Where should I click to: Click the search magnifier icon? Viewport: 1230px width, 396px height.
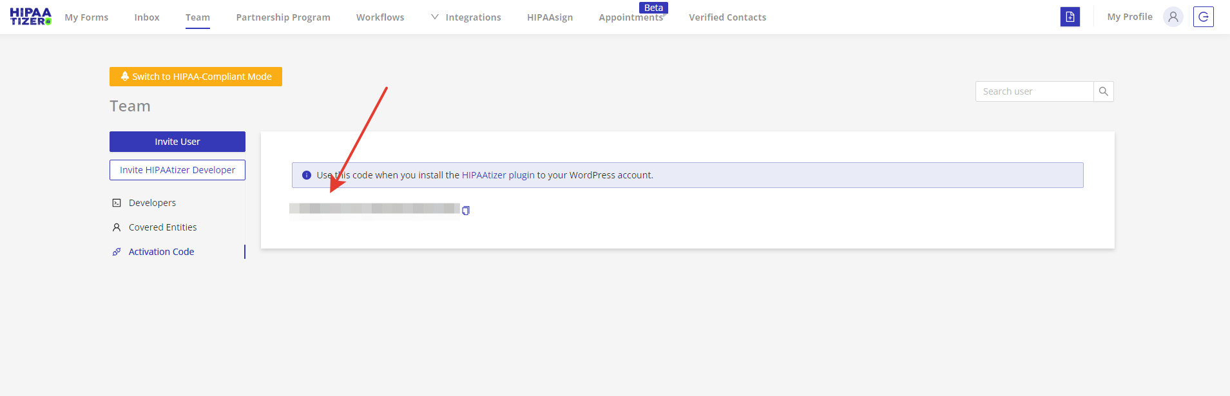[x=1103, y=91]
